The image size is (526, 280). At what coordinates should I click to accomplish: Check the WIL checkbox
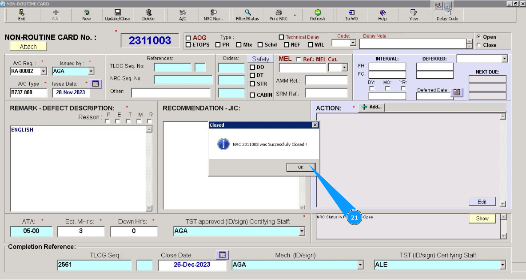[310, 44]
